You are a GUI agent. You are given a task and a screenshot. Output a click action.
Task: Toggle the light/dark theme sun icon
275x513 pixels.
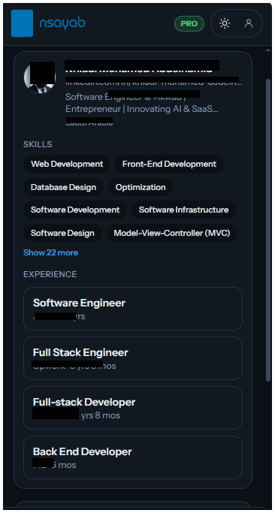(x=225, y=23)
